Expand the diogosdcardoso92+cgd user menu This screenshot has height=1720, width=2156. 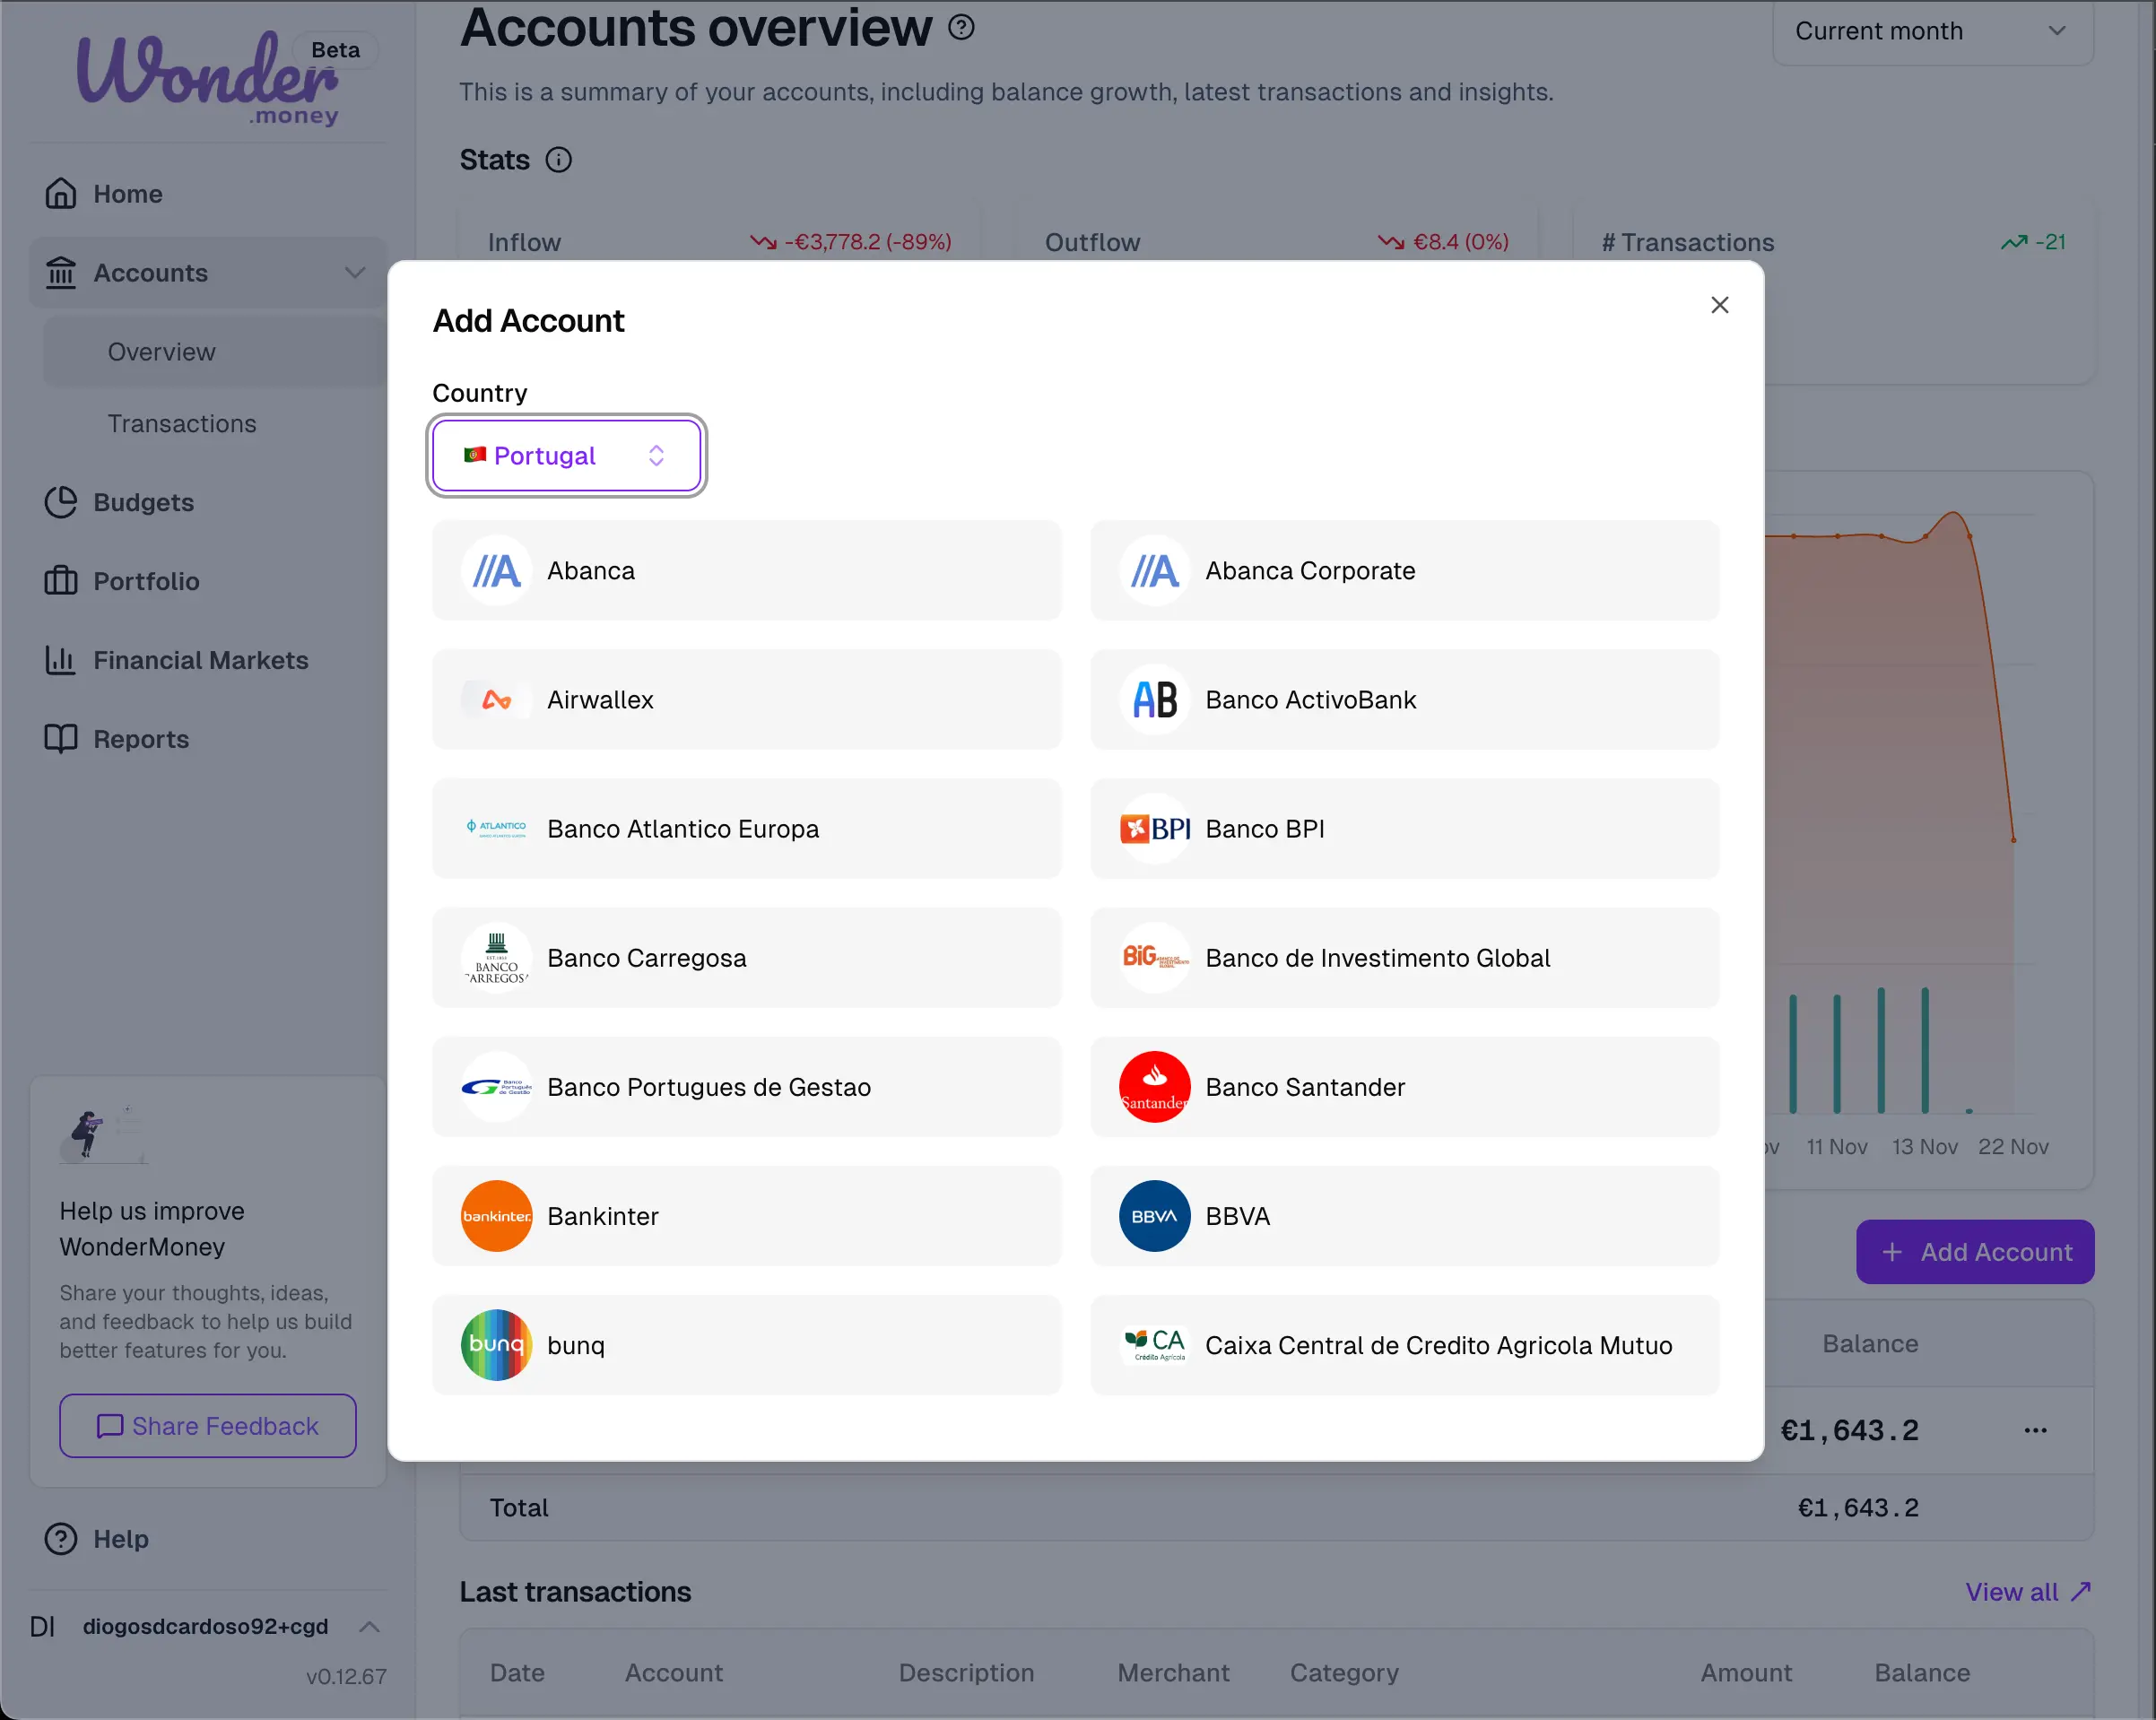[x=369, y=1626]
